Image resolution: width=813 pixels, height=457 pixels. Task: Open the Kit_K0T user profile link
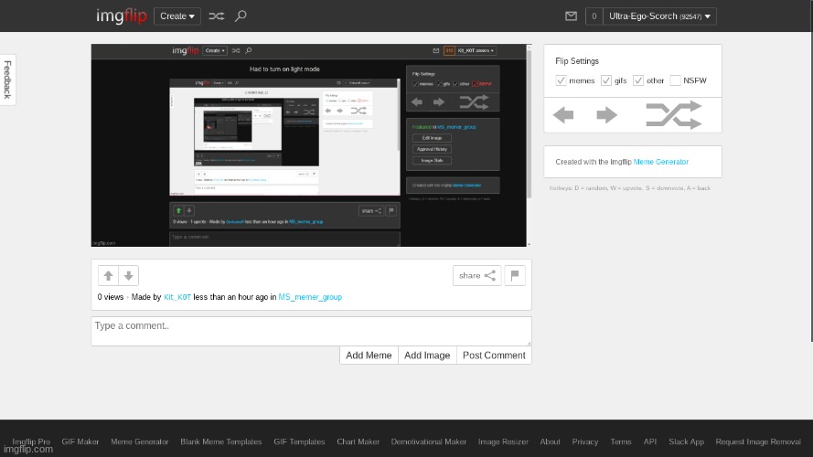click(177, 297)
